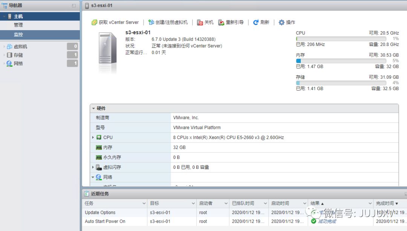The height and width of the screenshot is (231, 407).
Task: Collapse the 硬件 hardware section
Action: [x=93, y=109]
